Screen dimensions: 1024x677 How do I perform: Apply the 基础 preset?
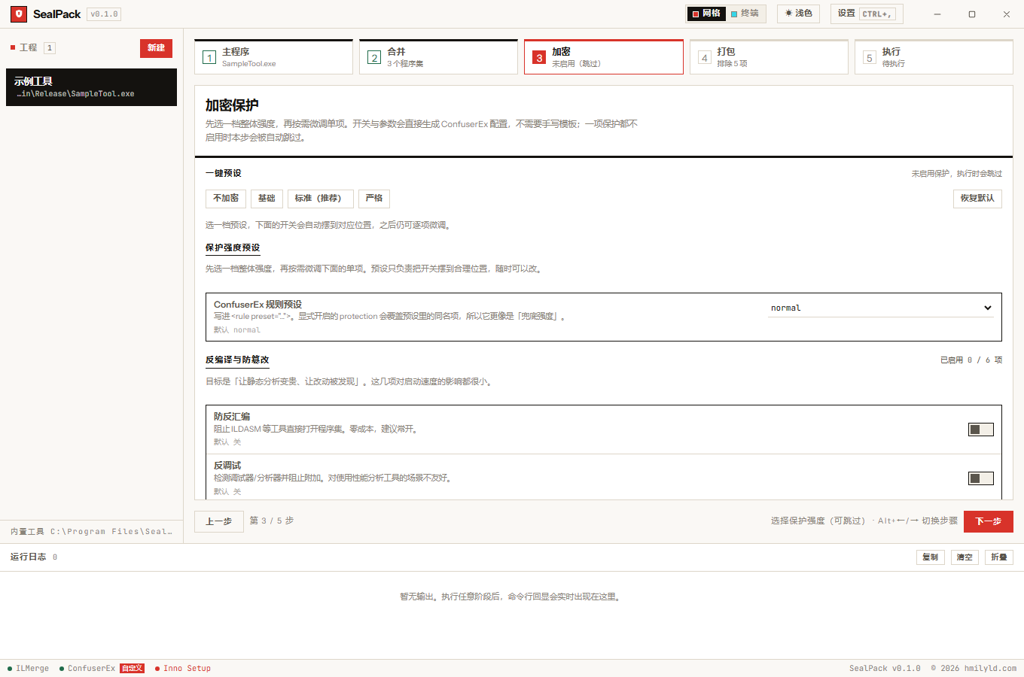tap(267, 199)
